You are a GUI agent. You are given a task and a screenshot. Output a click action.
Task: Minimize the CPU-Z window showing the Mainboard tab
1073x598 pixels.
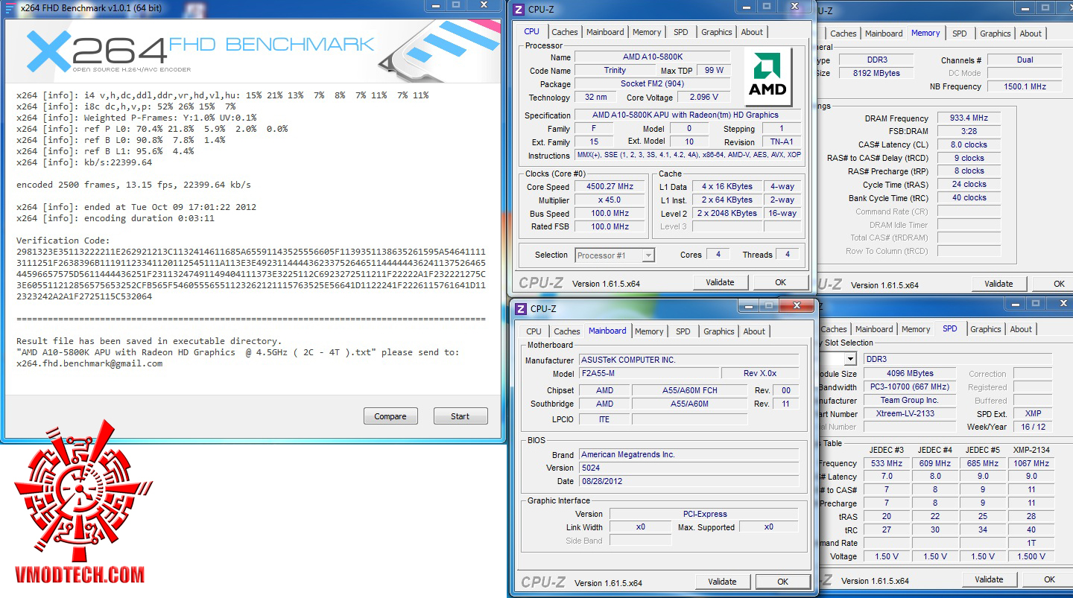(x=748, y=306)
